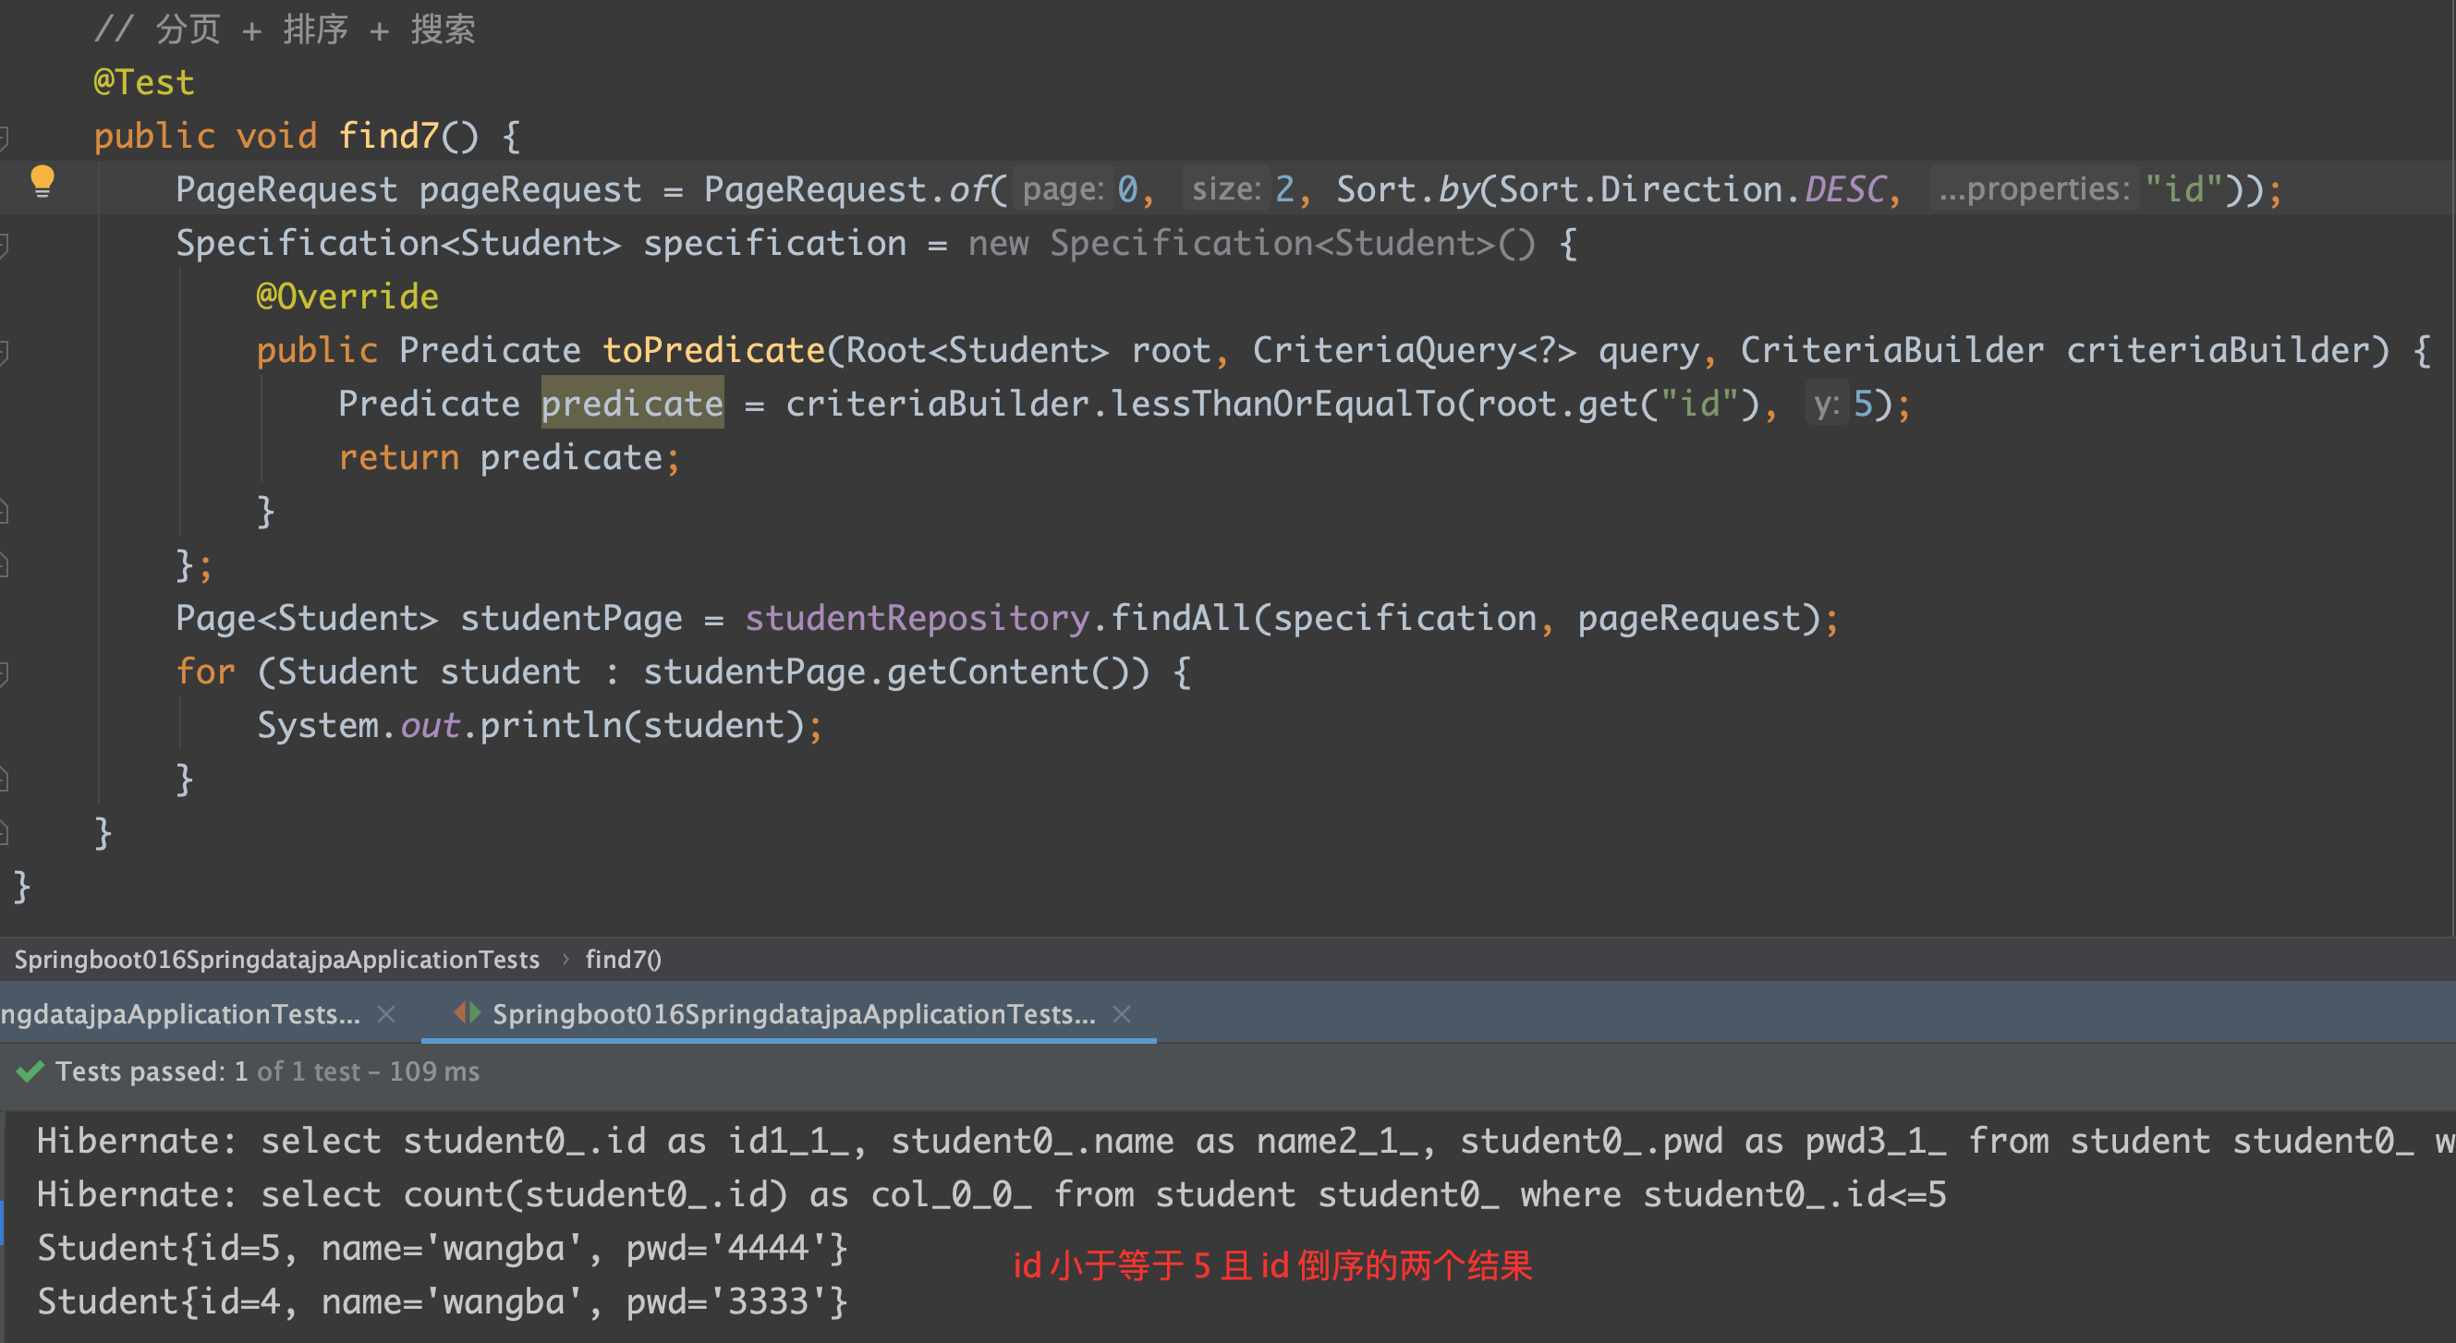Click the '...properties:' parameter inlay hint

pyautogui.click(x=2034, y=188)
